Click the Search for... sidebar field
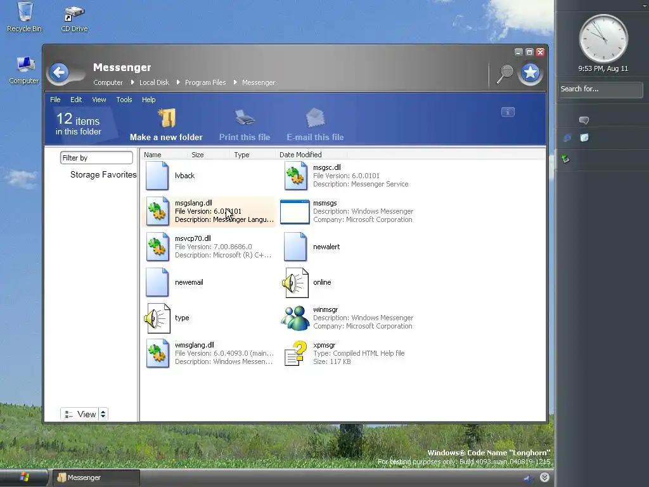Screen dimensions: 649x487 [601, 89]
